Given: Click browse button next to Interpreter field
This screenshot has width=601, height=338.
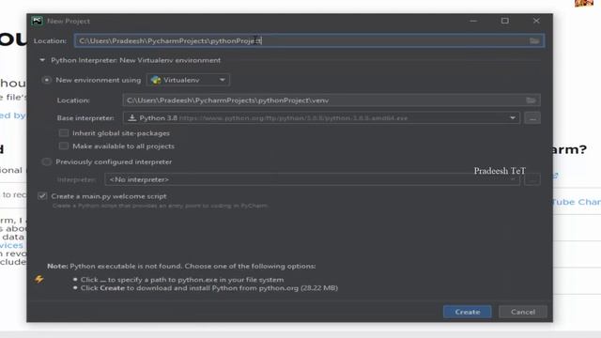Looking at the screenshot, I should tap(532, 179).
